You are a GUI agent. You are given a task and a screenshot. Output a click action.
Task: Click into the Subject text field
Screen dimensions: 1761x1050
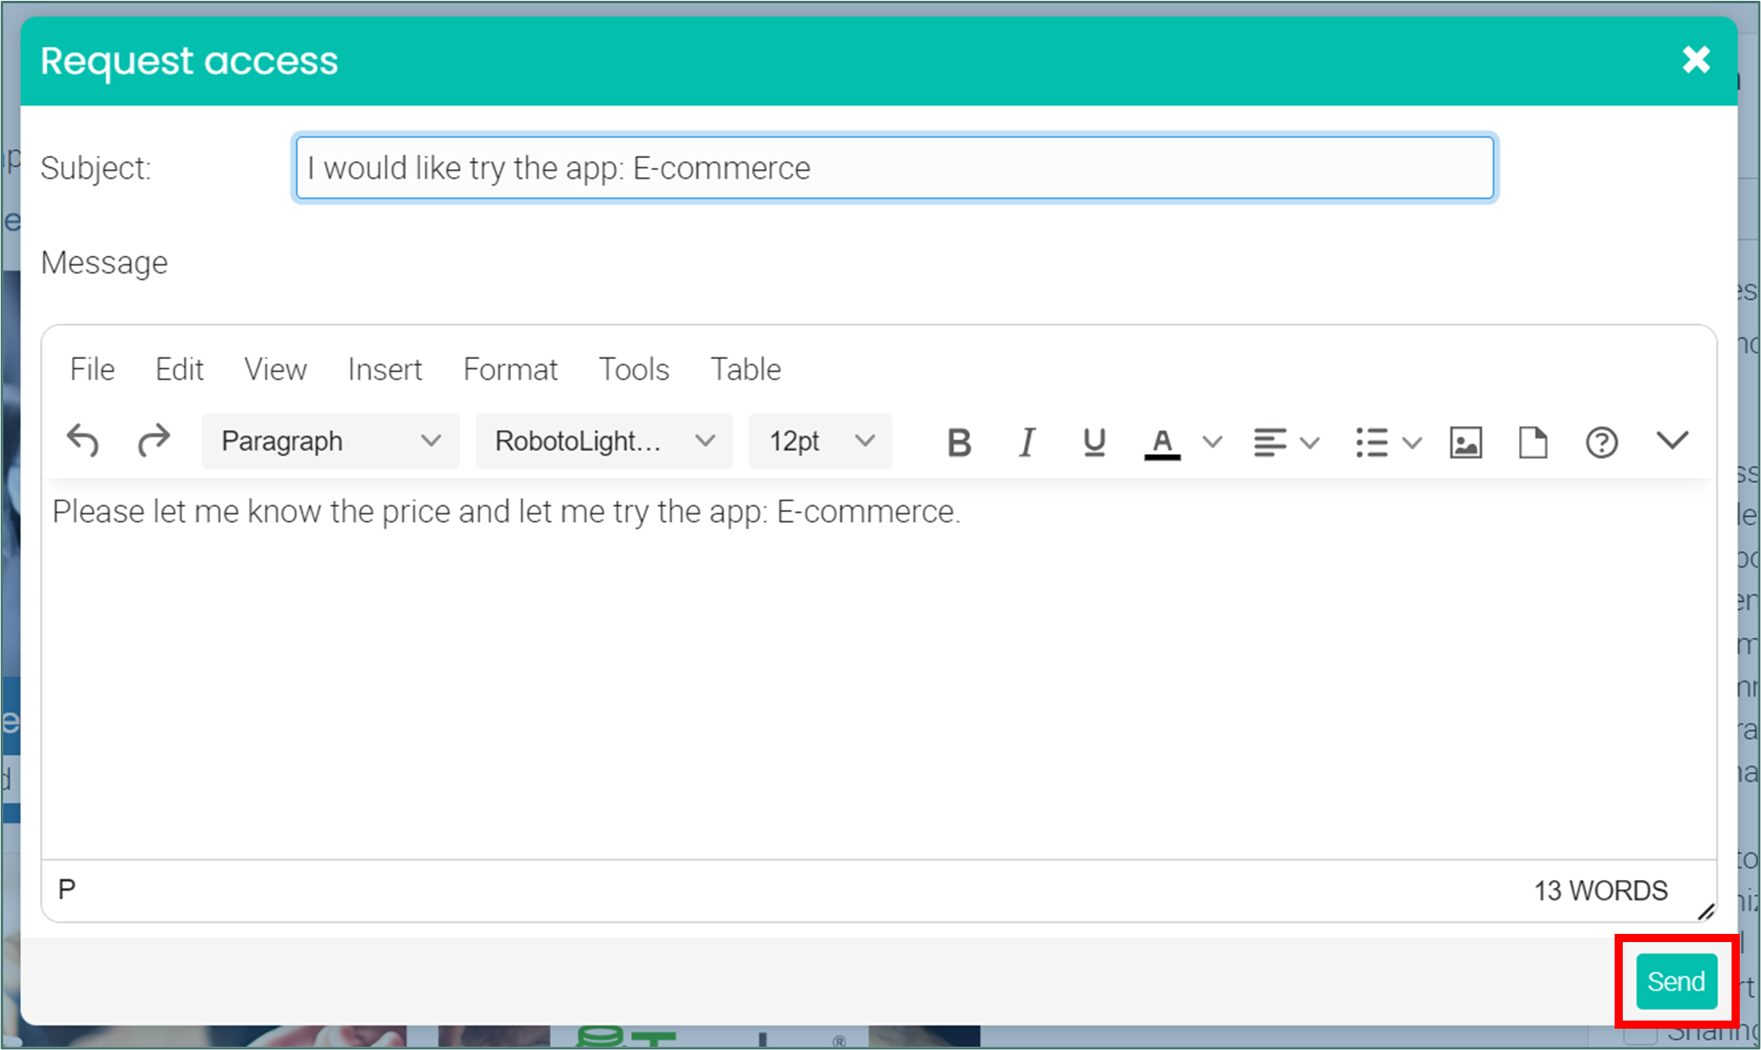click(x=894, y=168)
